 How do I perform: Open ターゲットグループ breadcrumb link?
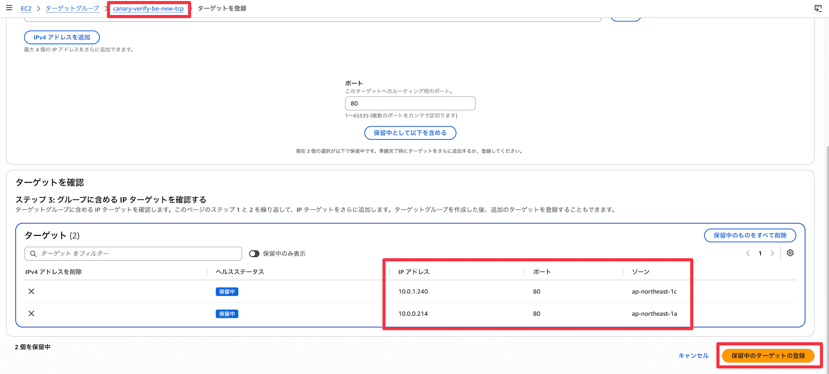[x=72, y=8]
